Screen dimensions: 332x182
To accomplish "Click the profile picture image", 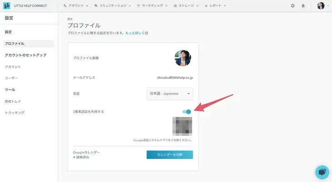I will tap(183, 58).
